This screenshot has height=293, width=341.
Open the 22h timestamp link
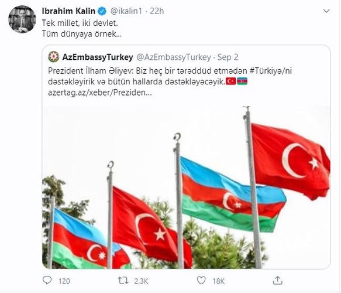tap(157, 11)
